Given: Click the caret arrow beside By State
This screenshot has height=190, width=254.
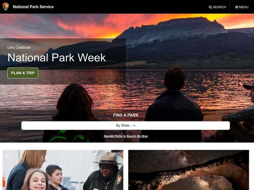Looking at the screenshot, I should click(134, 126).
